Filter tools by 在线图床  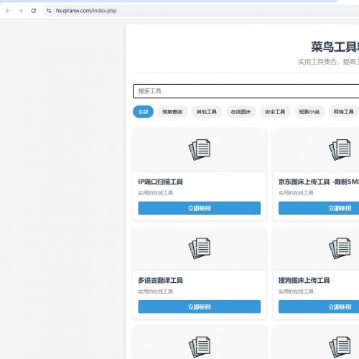[241, 112]
